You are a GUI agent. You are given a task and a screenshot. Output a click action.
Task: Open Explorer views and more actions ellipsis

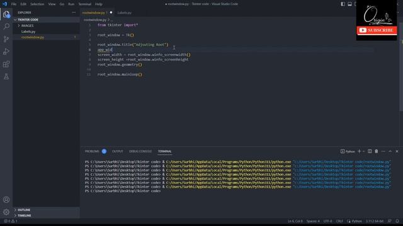click(x=74, y=13)
